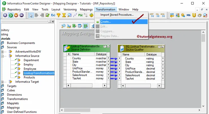Open the Window menu
Screen dimensions: 209x114
tap(124, 10)
